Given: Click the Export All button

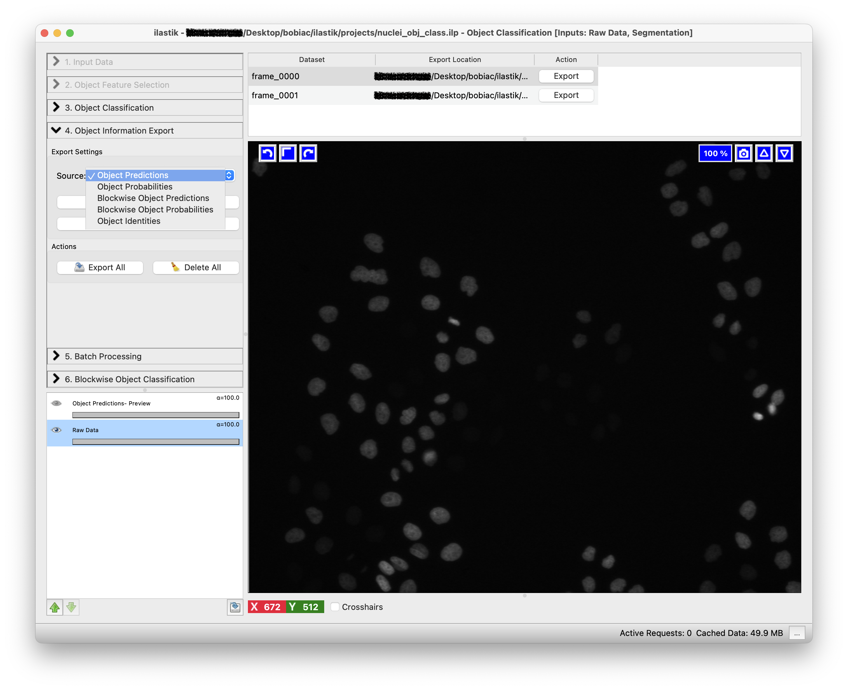Looking at the screenshot, I should pos(100,267).
